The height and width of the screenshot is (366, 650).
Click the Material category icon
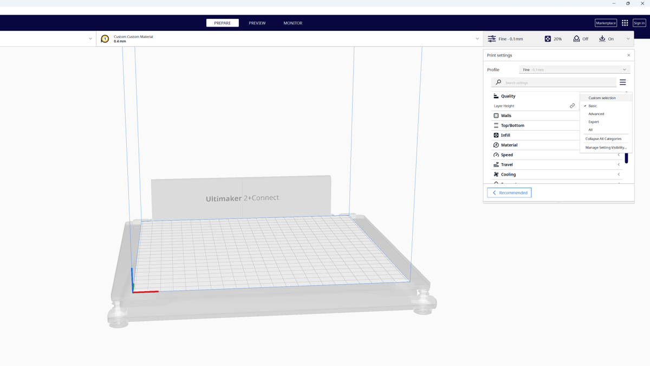pyautogui.click(x=496, y=145)
